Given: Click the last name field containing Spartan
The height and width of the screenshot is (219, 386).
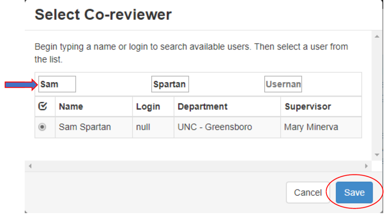Looking at the screenshot, I should point(170,84).
